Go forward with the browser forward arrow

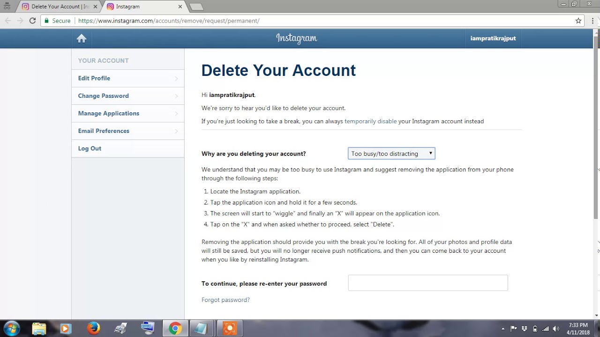(20, 21)
